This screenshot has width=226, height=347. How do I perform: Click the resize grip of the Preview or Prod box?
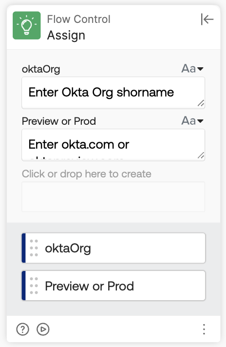pos(201,155)
